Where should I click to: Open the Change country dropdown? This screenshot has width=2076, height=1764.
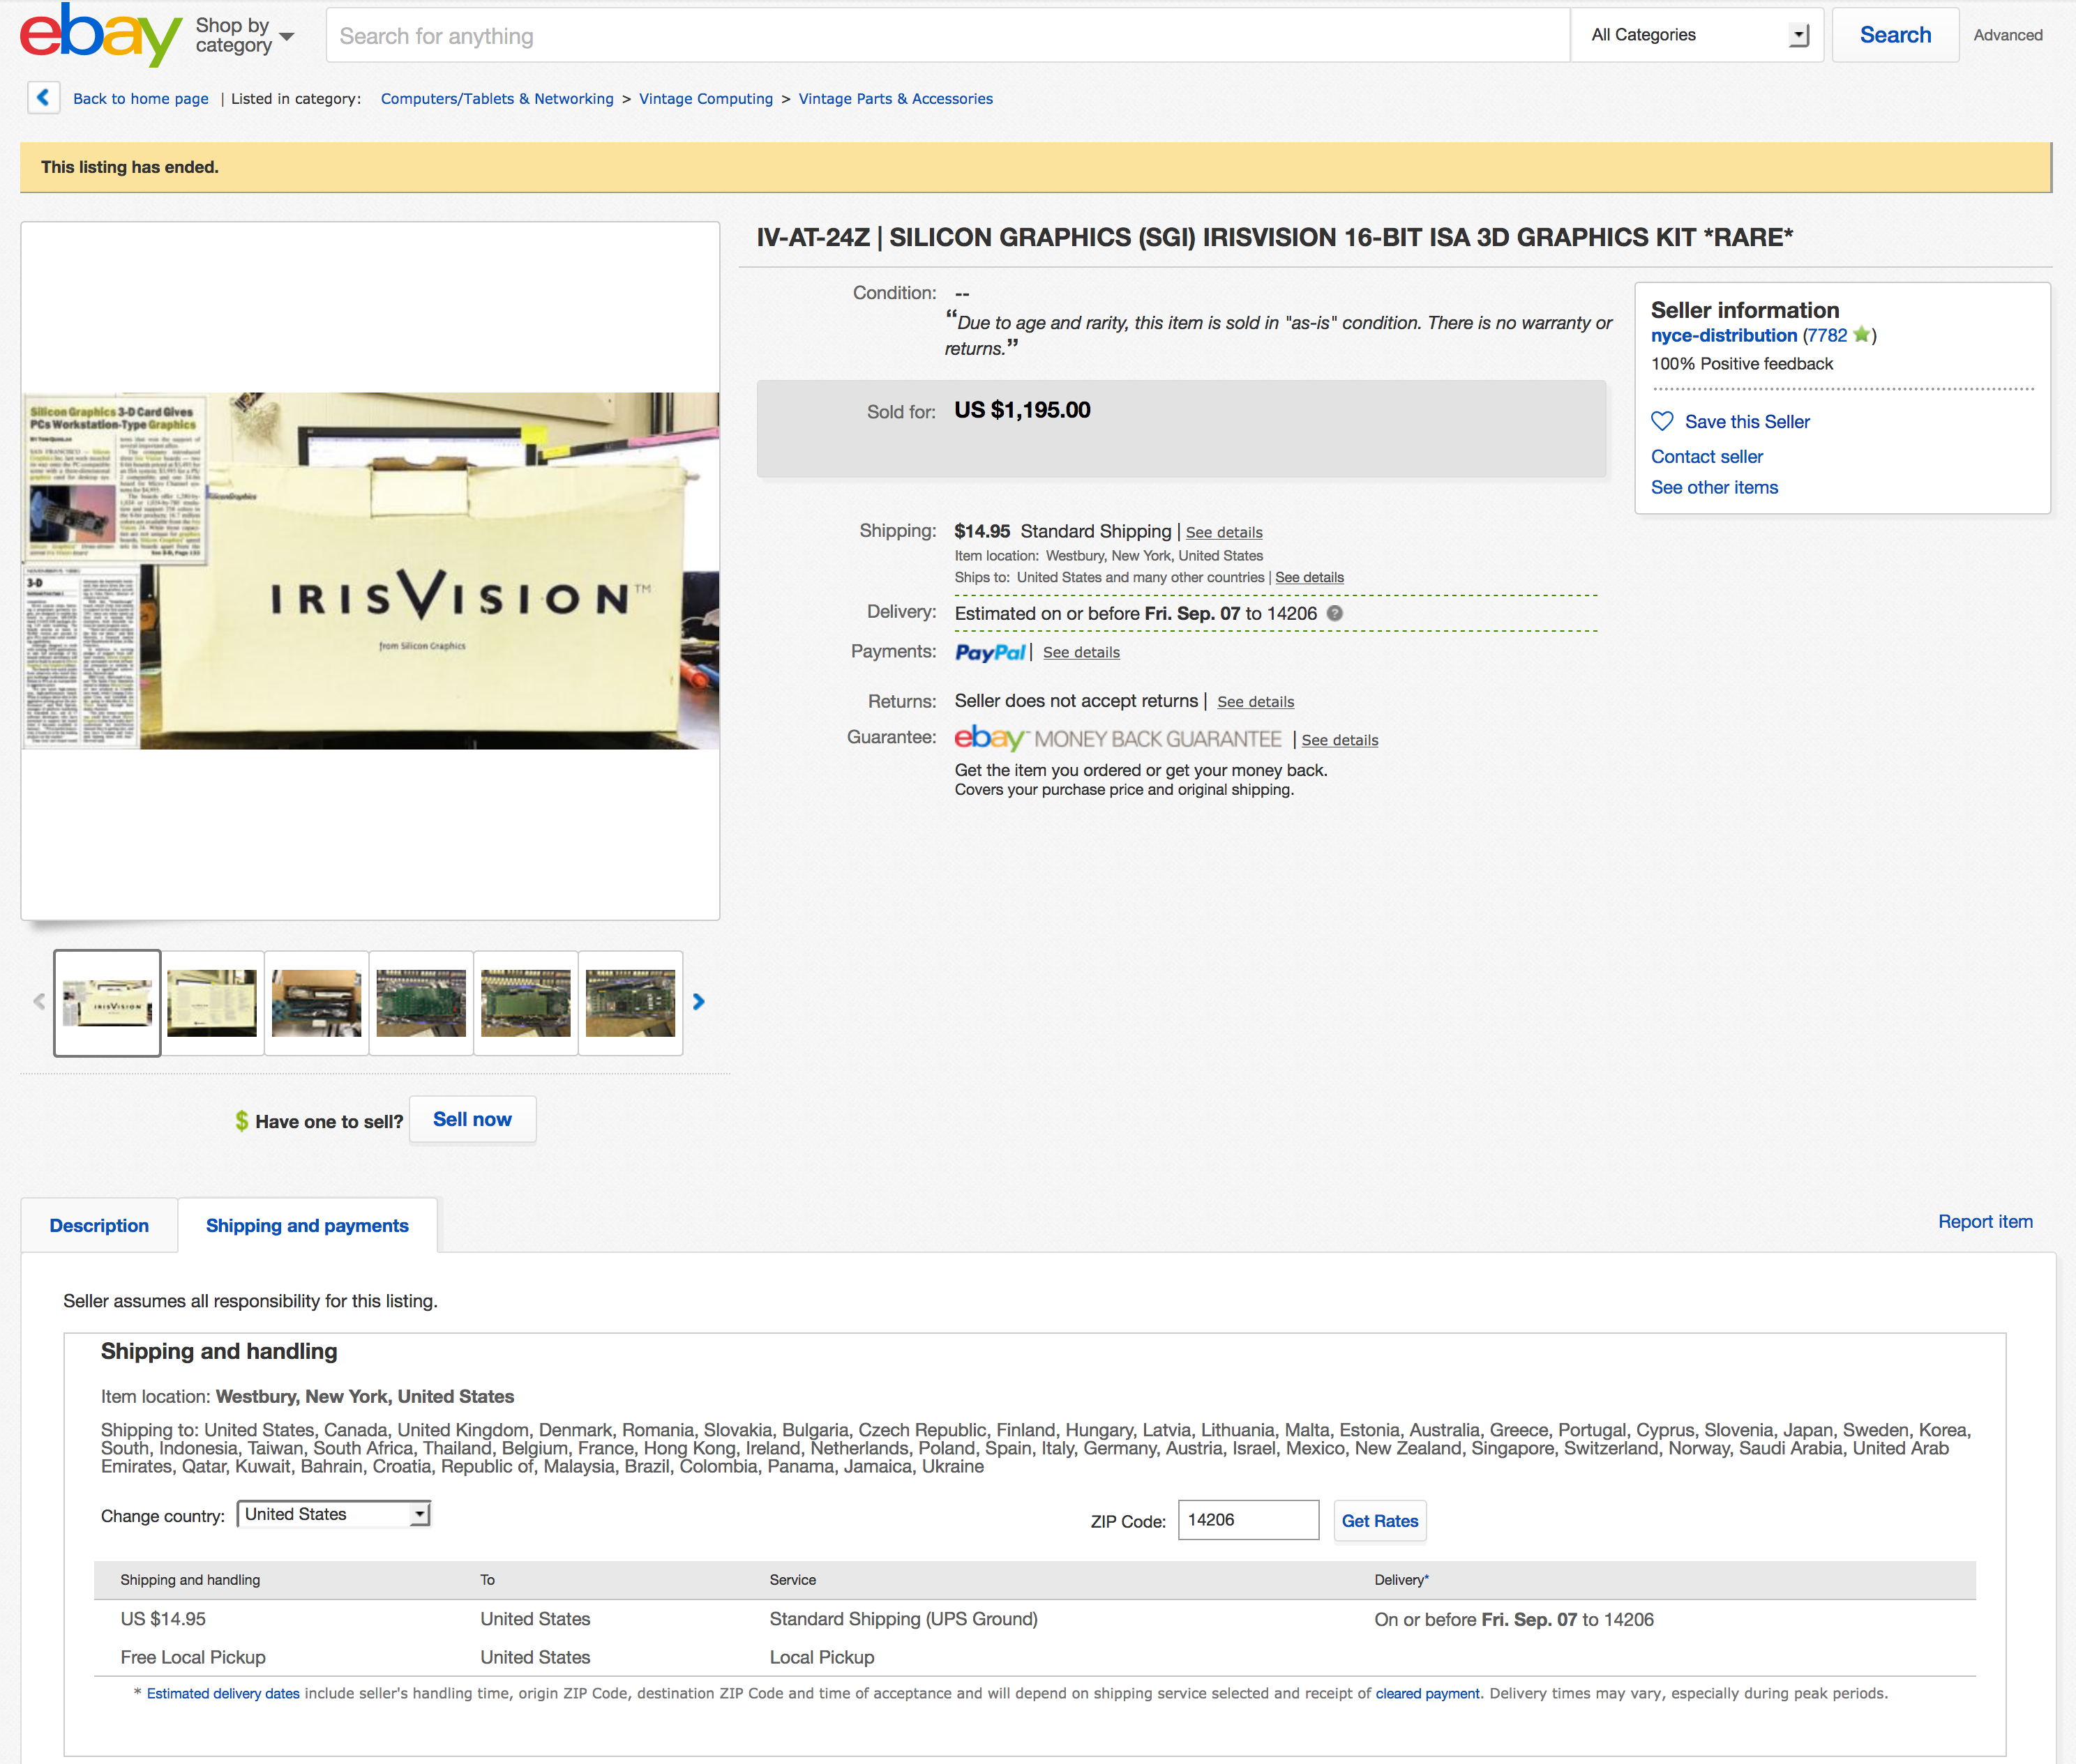click(333, 1514)
